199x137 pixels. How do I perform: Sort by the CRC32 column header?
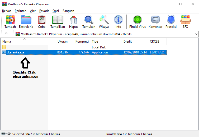[157, 42]
